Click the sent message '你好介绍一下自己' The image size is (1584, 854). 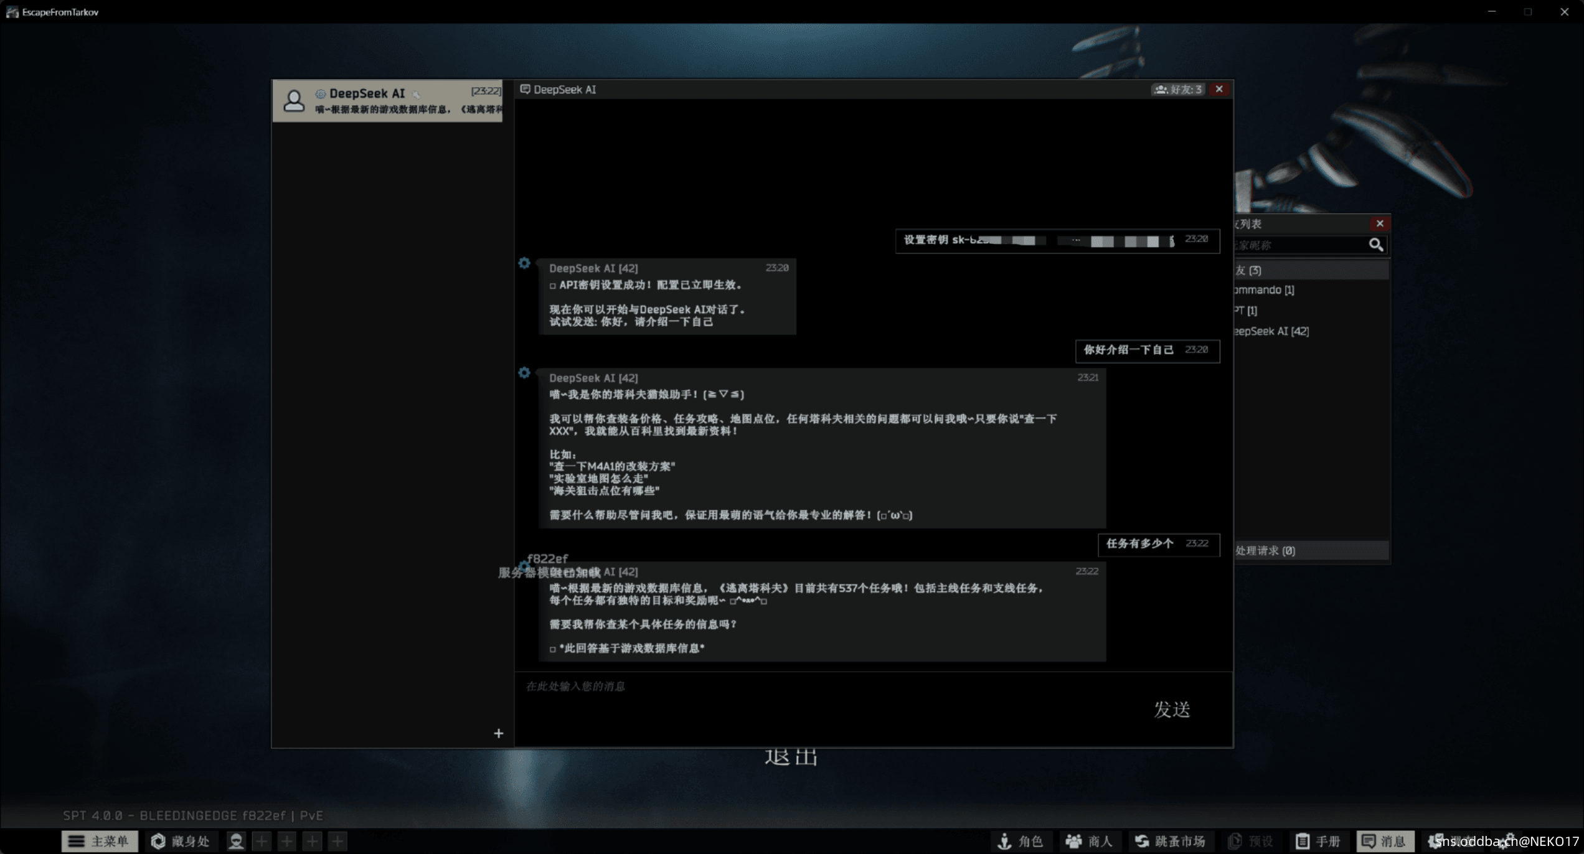tap(1147, 350)
